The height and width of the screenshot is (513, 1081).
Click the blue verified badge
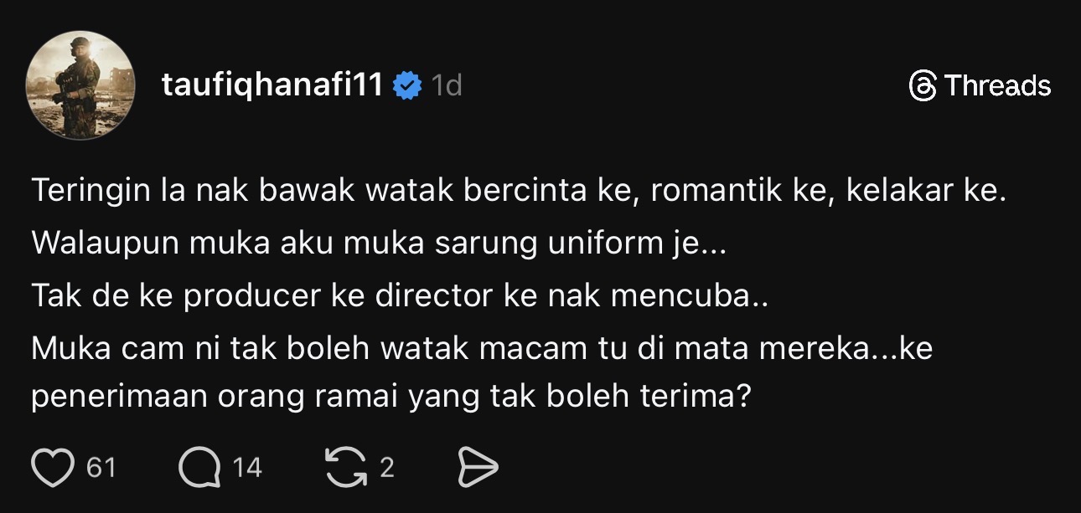408,85
